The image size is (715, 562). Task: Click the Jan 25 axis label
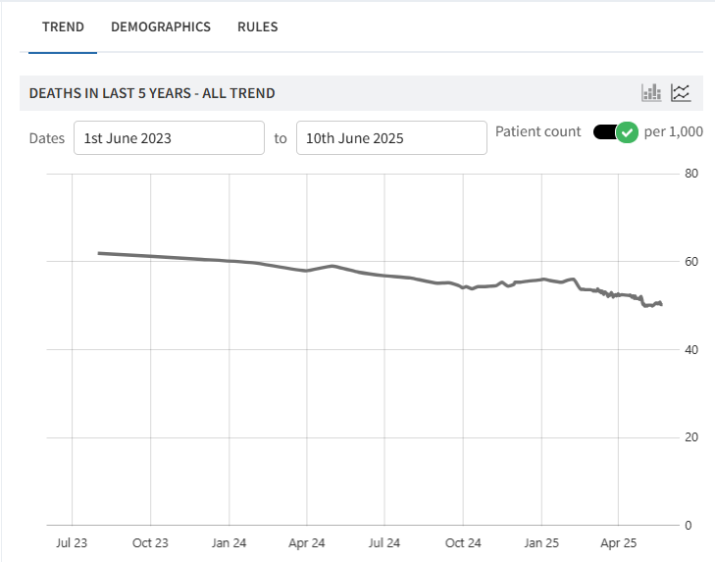(x=541, y=542)
